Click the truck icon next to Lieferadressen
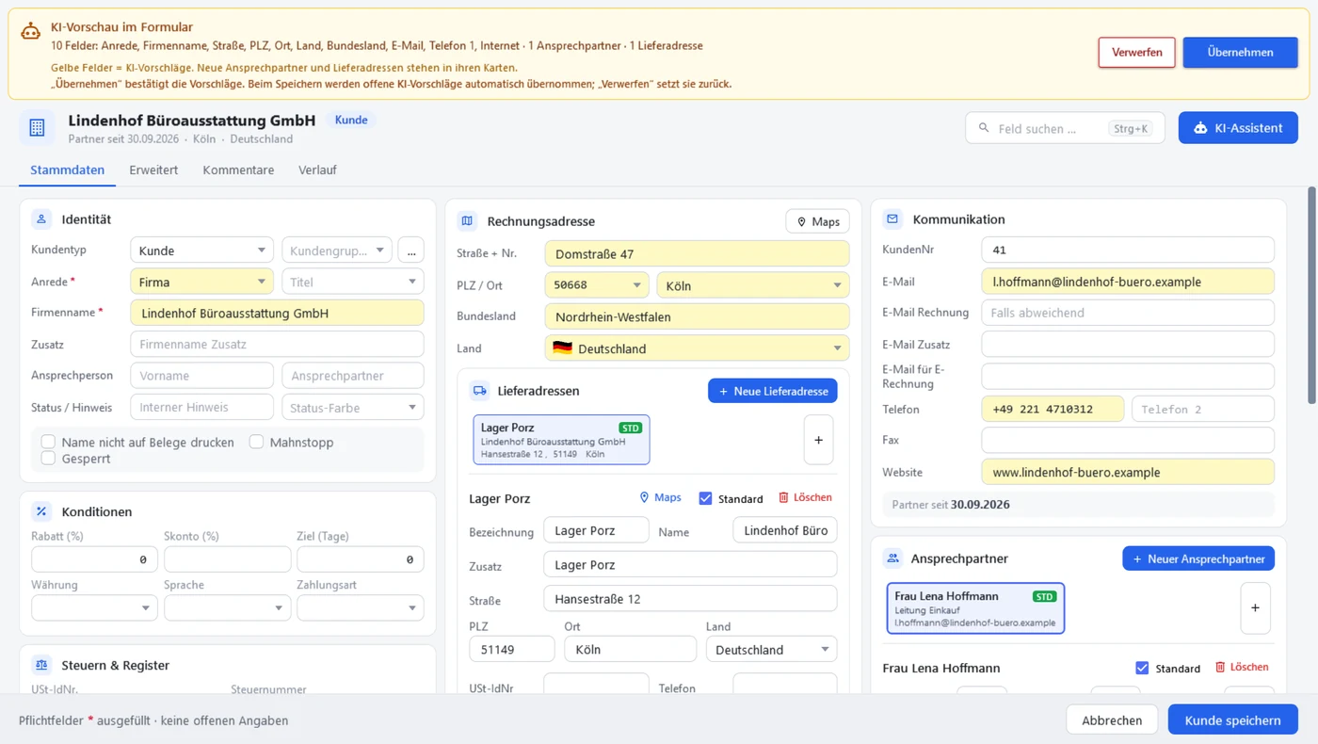Screen dimensions: 1318x744 pyautogui.click(x=479, y=391)
